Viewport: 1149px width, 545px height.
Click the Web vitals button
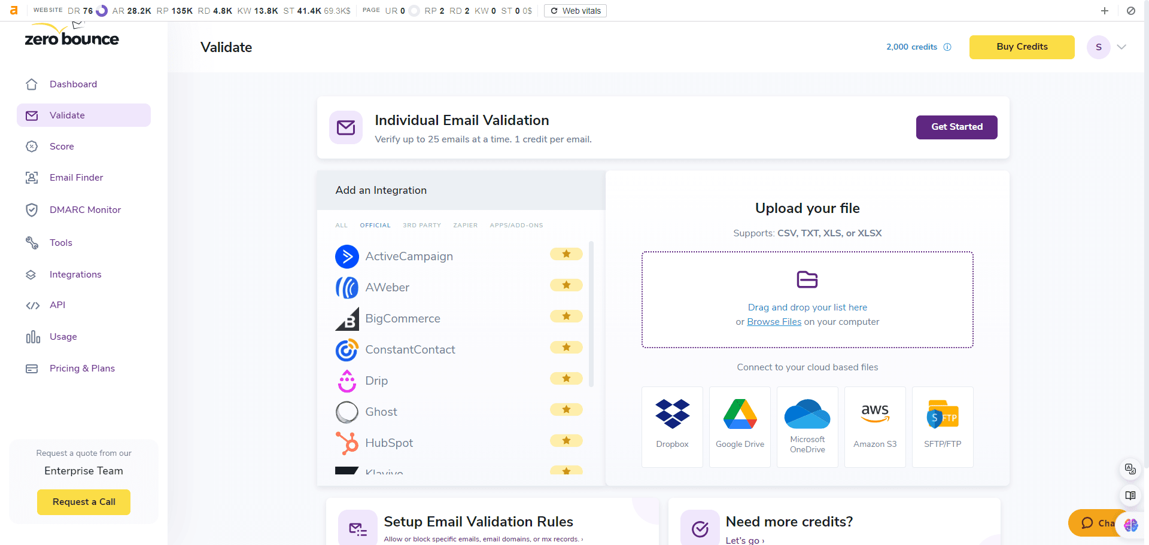[575, 11]
